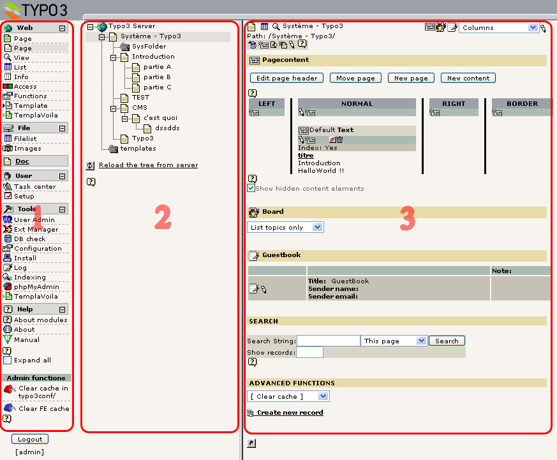Click the delete trash icon on the Default Text element

[x=339, y=140]
